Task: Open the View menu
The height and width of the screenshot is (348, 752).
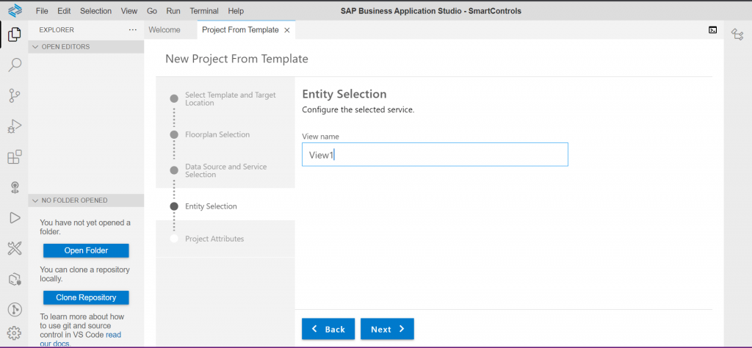Action: (x=129, y=10)
